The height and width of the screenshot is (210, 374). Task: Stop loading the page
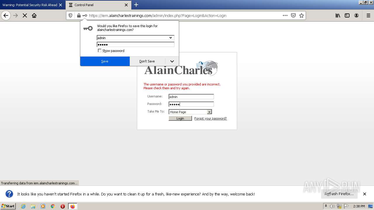(x=25, y=15)
